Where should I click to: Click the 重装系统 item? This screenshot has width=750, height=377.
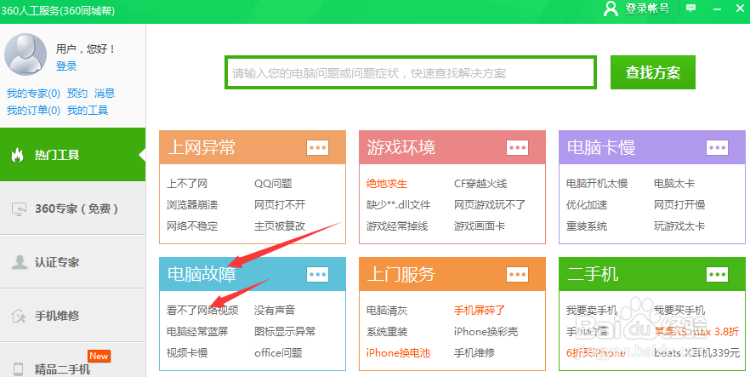click(587, 226)
